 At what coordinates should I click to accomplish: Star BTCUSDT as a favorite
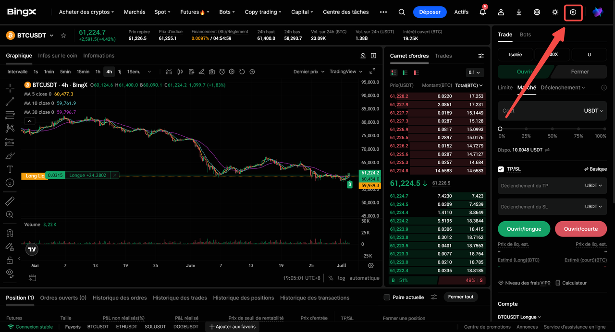tap(63, 36)
